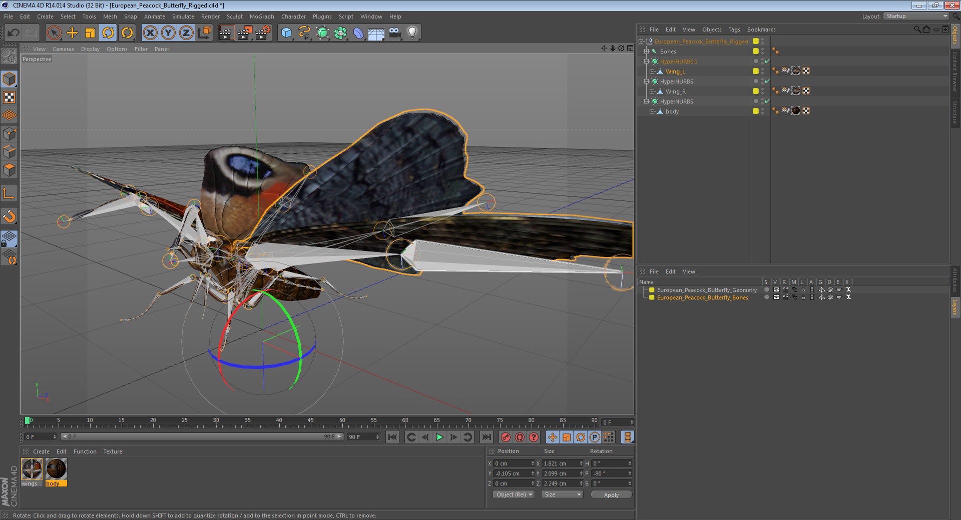This screenshot has height=520, width=961.
Task: Click Axis mode L-shaped icon
Action: (x=9, y=193)
